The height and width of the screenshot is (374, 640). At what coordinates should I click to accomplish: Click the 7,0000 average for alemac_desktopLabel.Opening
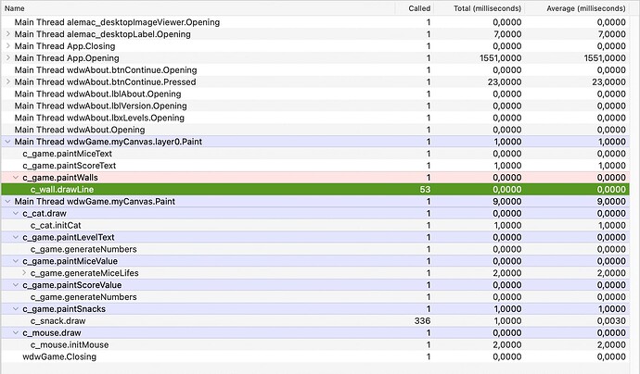(611, 34)
